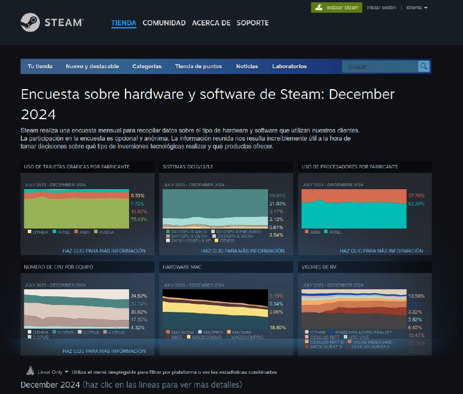Open the Idioma language dropdown
Screen dimensions: 463x394
417,8
